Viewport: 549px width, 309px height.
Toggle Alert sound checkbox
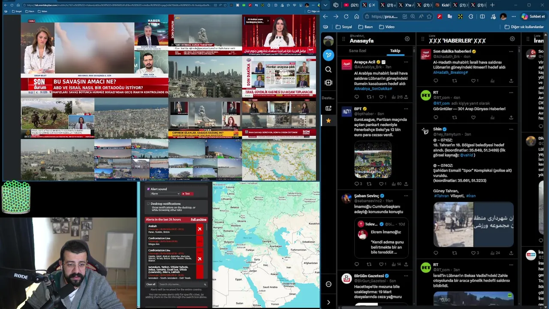[148, 189]
